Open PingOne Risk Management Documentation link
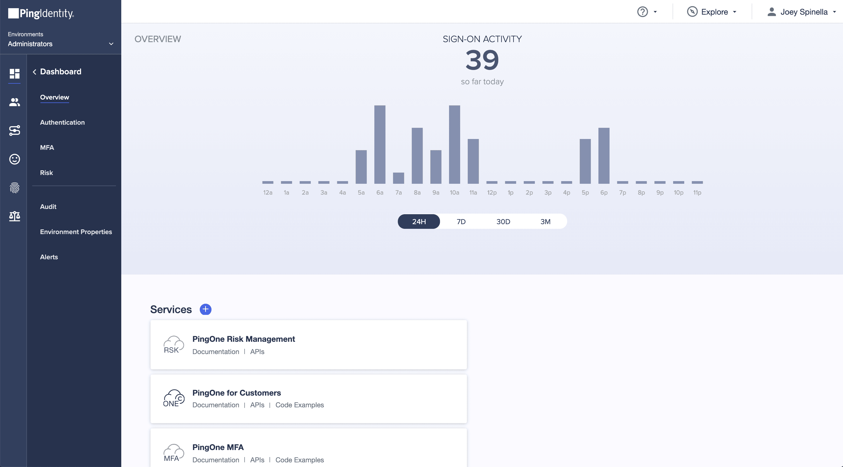 pyautogui.click(x=216, y=352)
